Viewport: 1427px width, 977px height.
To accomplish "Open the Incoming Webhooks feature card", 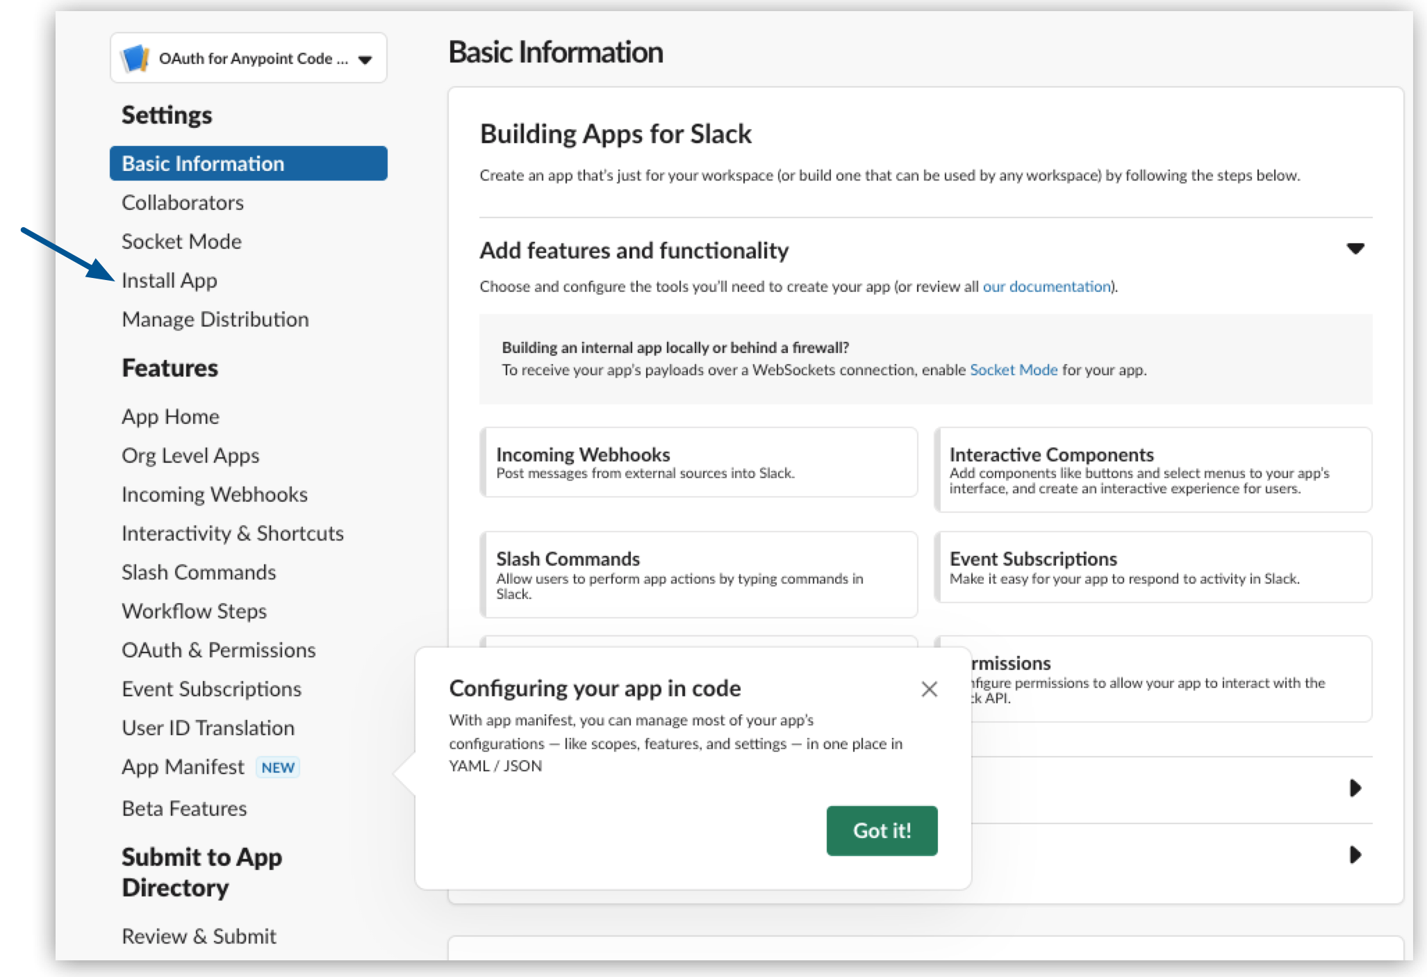I will 698,462.
